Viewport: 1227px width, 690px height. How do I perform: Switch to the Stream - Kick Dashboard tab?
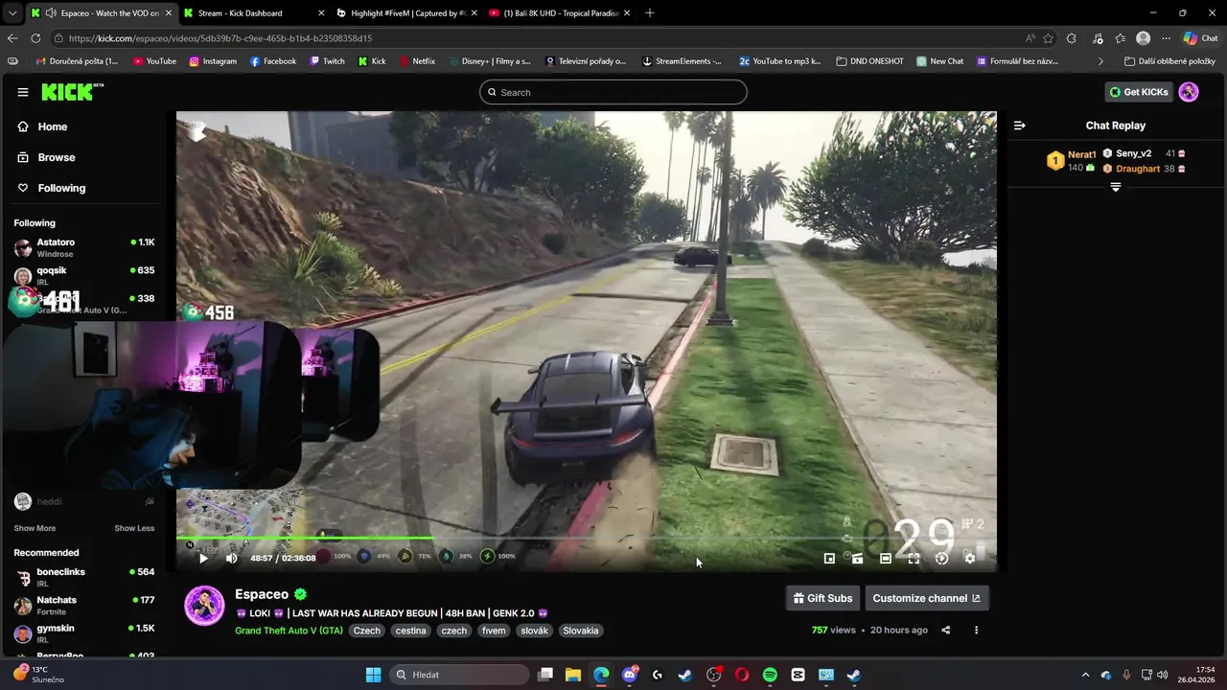pyautogui.click(x=251, y=13)
